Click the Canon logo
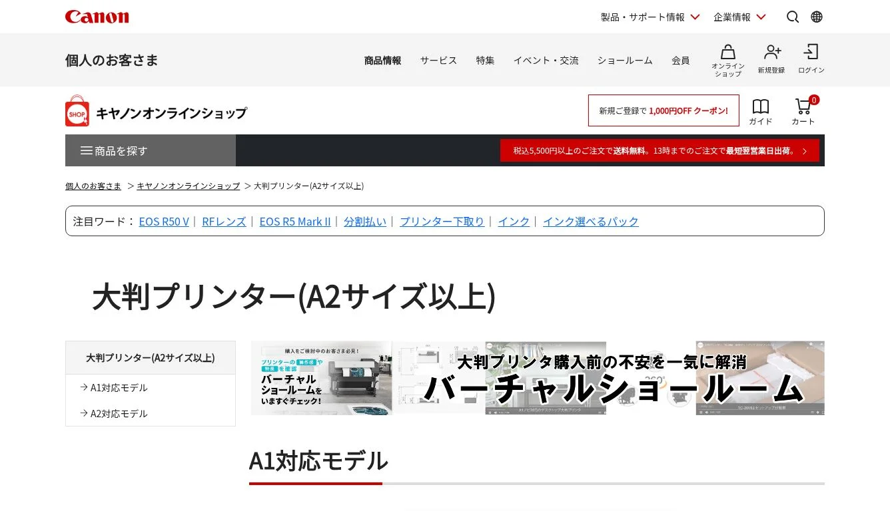The width and height of the screenshot is (890, 511). 97,17
